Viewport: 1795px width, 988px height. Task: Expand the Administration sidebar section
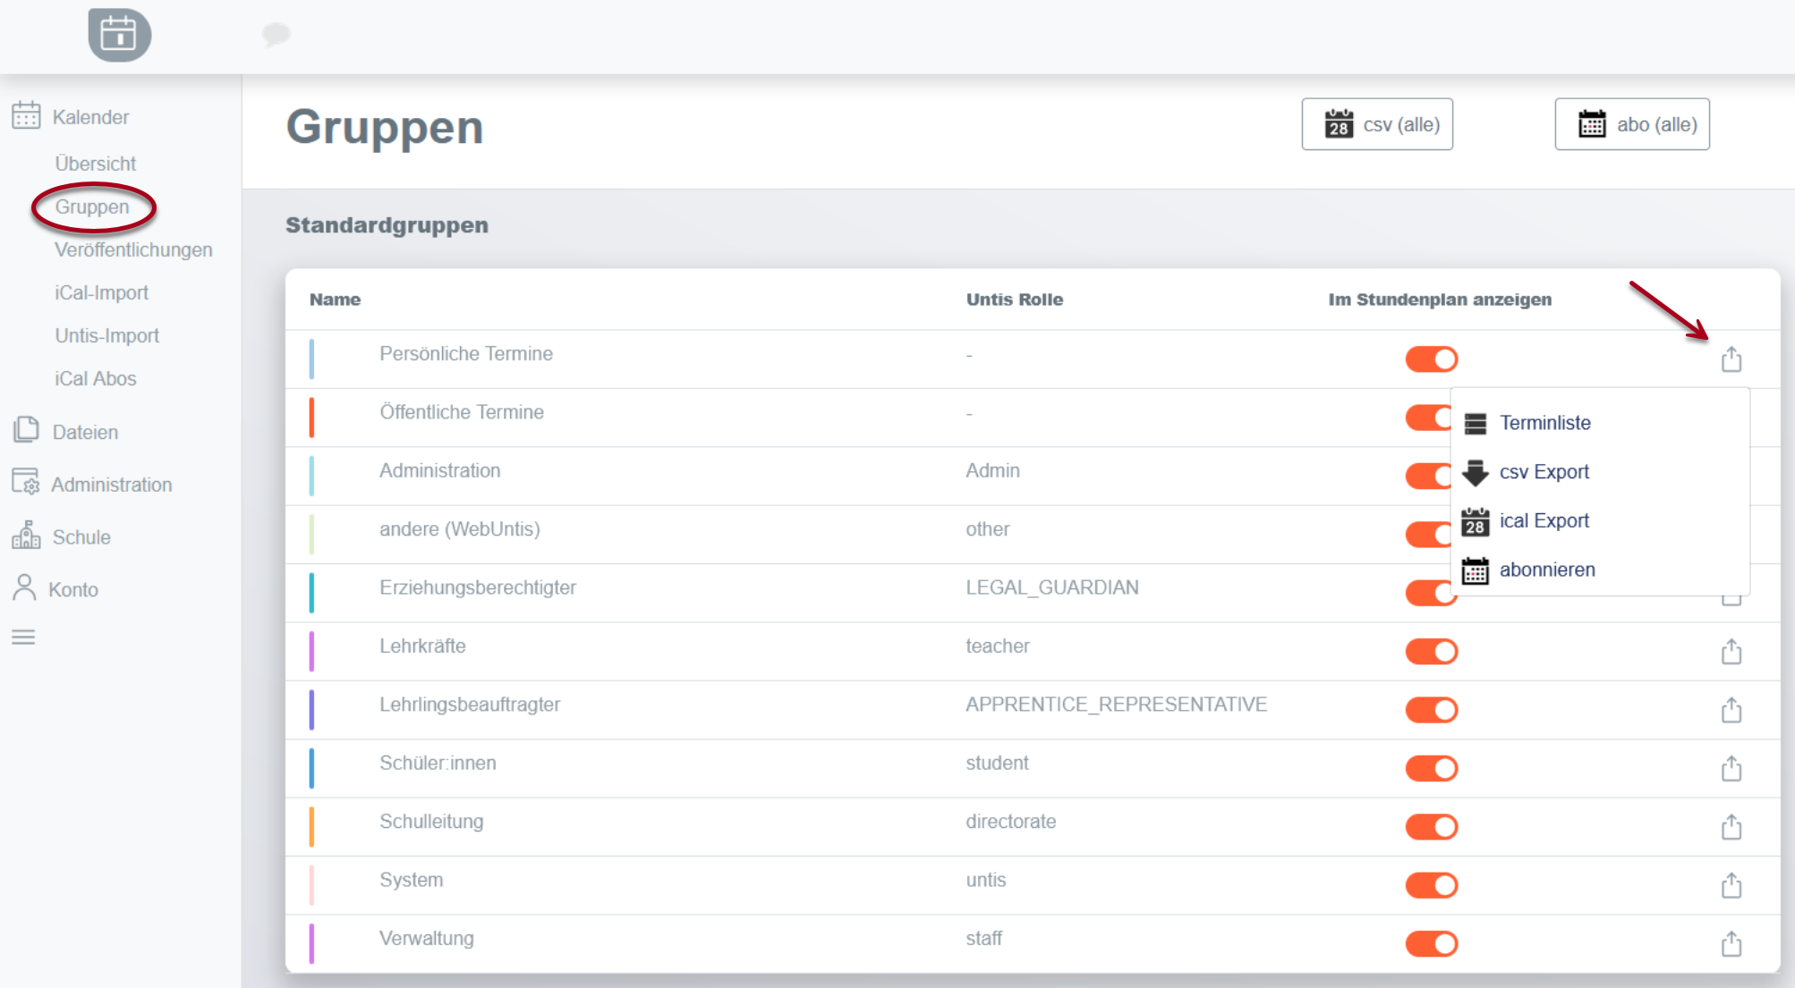pos(111,485)
